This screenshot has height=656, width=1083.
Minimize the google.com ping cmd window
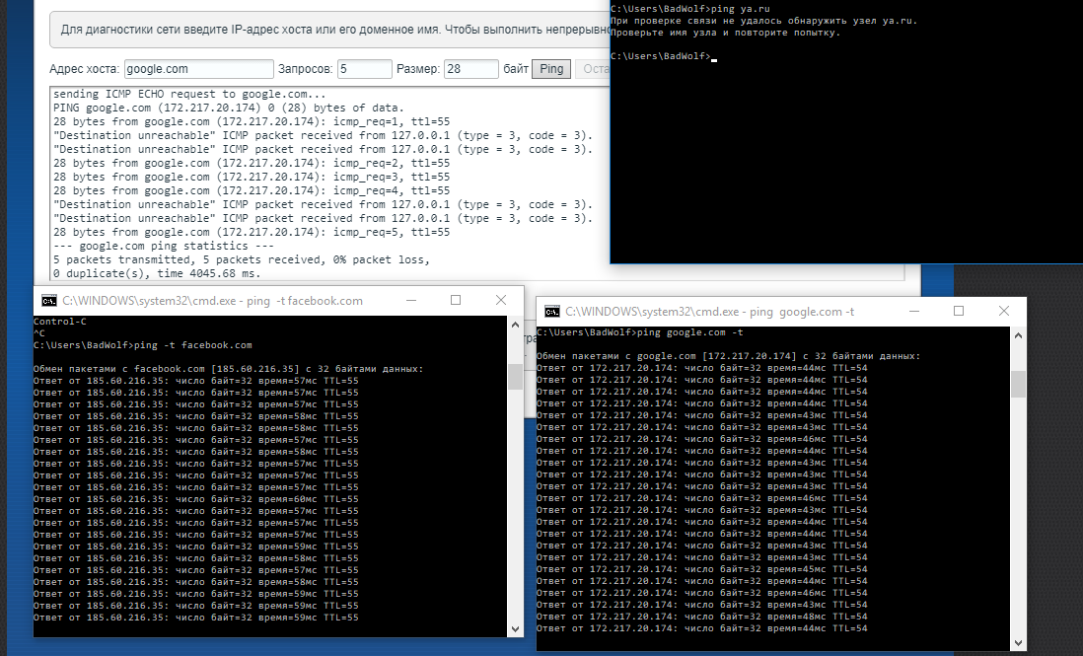[913, 312]
